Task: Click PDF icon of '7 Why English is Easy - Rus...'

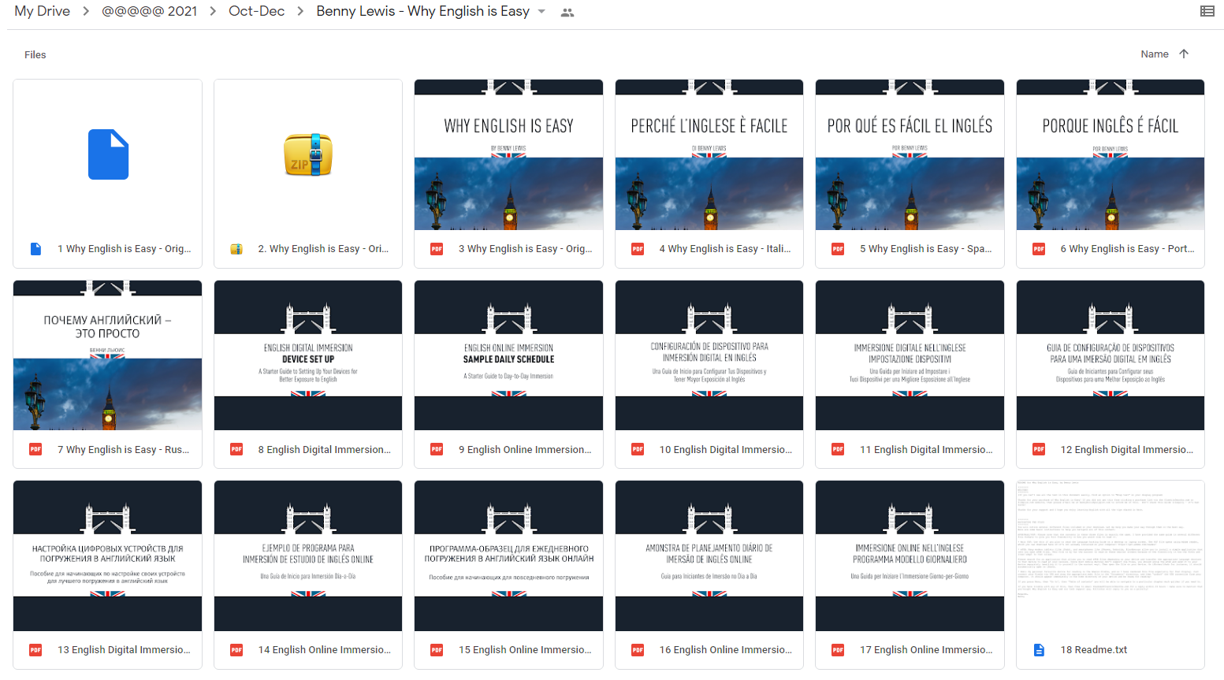Action: pos(35,449)
